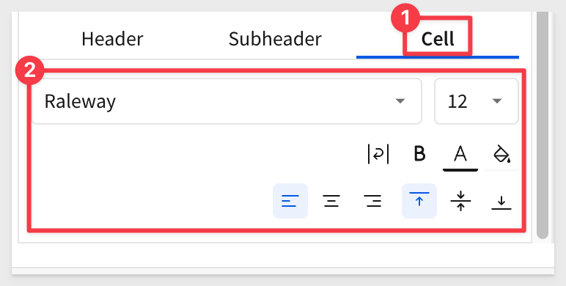The image size is (566, 286).
Task: Center align cell text horizontally
Action: pyautogui.click(x=331, y=201)
